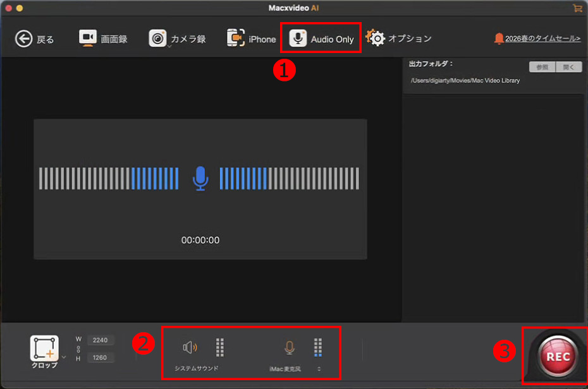Image resolution: width=588 pixels, height=389 pixels.
Task: Open the shopping cart icon
Action: click(x=579, y=8)
